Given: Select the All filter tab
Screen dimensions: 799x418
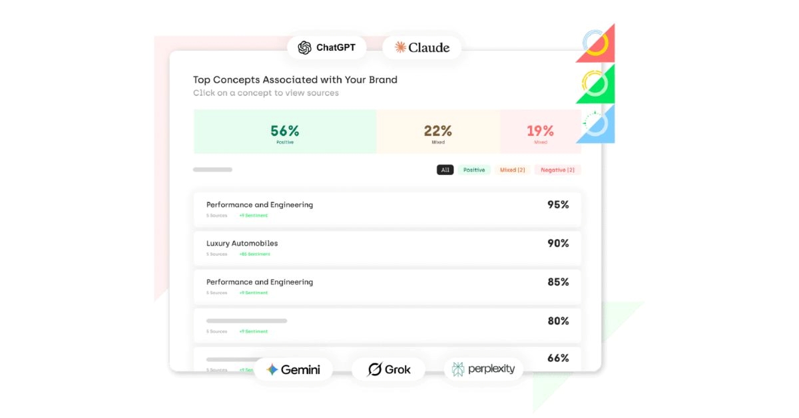Looking at the screenshot, I should point(445,170).
